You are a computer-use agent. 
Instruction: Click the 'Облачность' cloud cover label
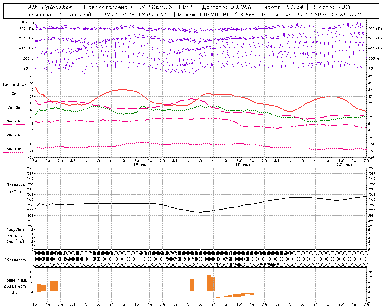point(15,260)
